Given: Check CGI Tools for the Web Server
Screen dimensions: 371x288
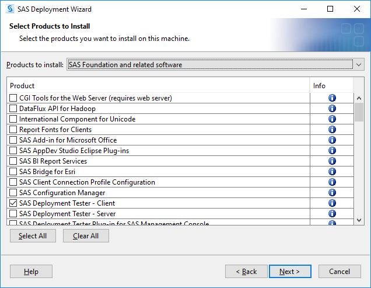Looking at the screenshot, I should (13, 98).
